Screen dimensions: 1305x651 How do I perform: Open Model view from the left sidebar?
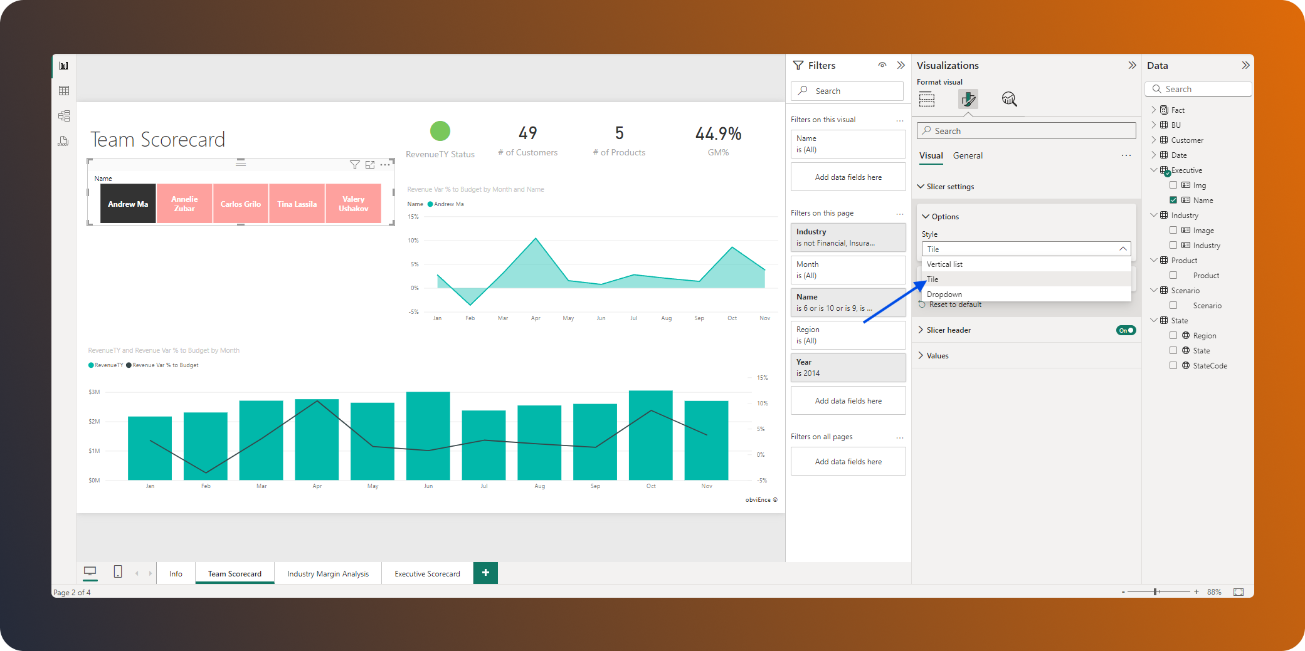tap(63, 115)
